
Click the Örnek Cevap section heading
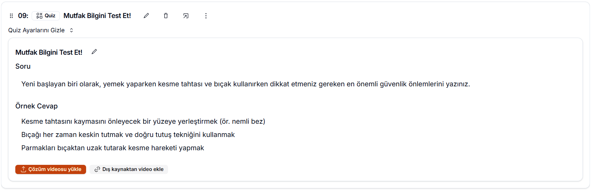36,106
